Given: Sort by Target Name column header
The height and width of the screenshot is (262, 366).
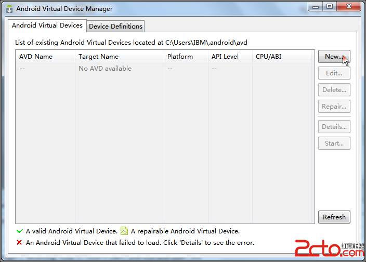Looking at the screenshot, I should click(x=120, y=57).
